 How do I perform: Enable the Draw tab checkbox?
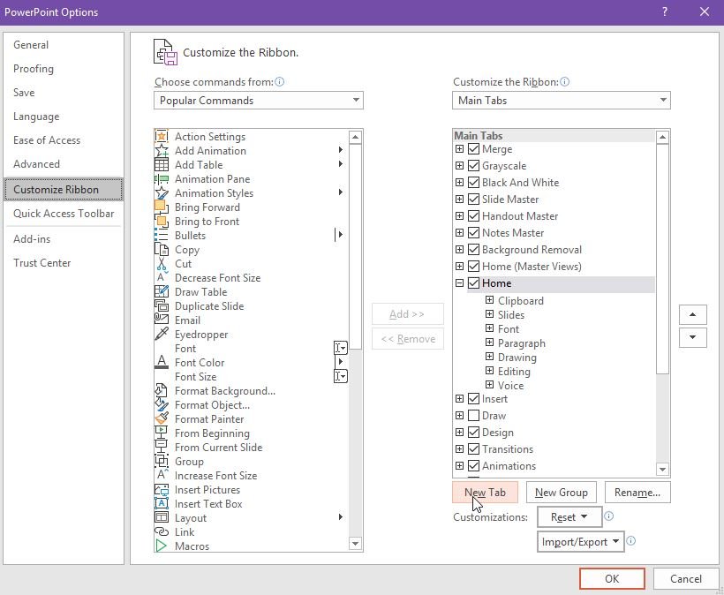click(474, 416)
